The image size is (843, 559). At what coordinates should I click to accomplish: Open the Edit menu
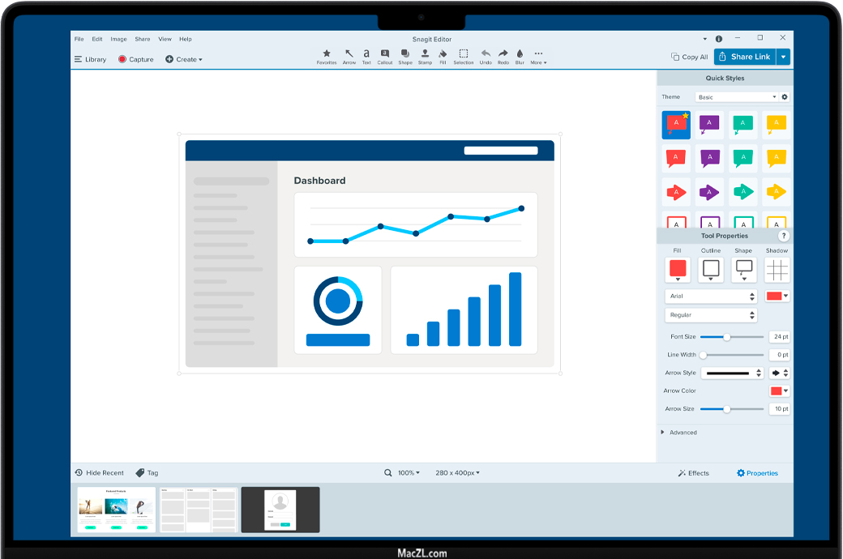pyautogui.click(x=96, y=39)
